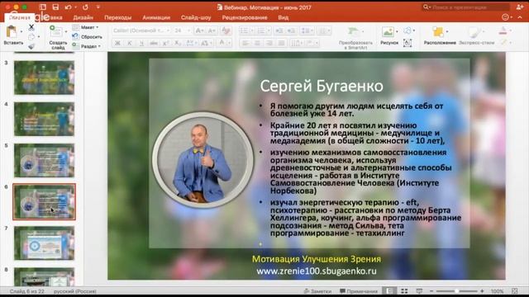Open Экспресс-стили quick styles
Screen dimensions: 529x297
(x=476, y=35)
